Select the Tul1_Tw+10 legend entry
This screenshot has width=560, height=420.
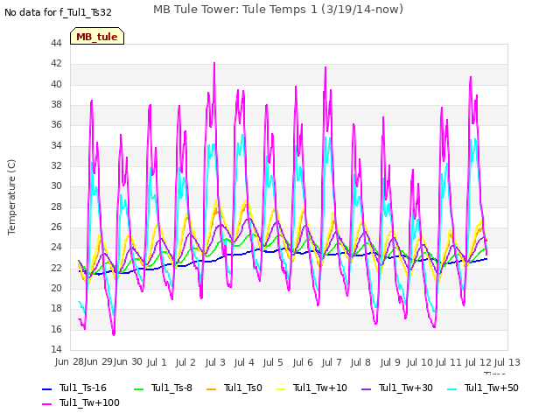[x=311, y=388]
